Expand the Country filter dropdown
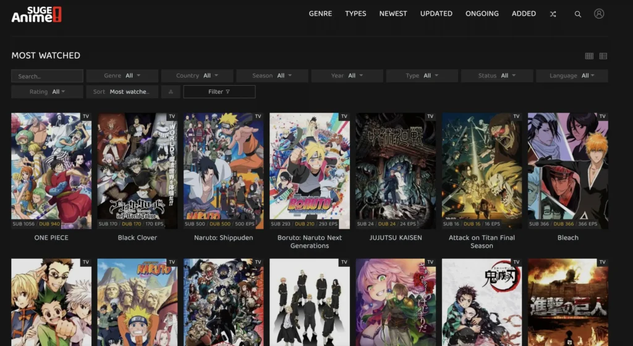 (197, 76)
